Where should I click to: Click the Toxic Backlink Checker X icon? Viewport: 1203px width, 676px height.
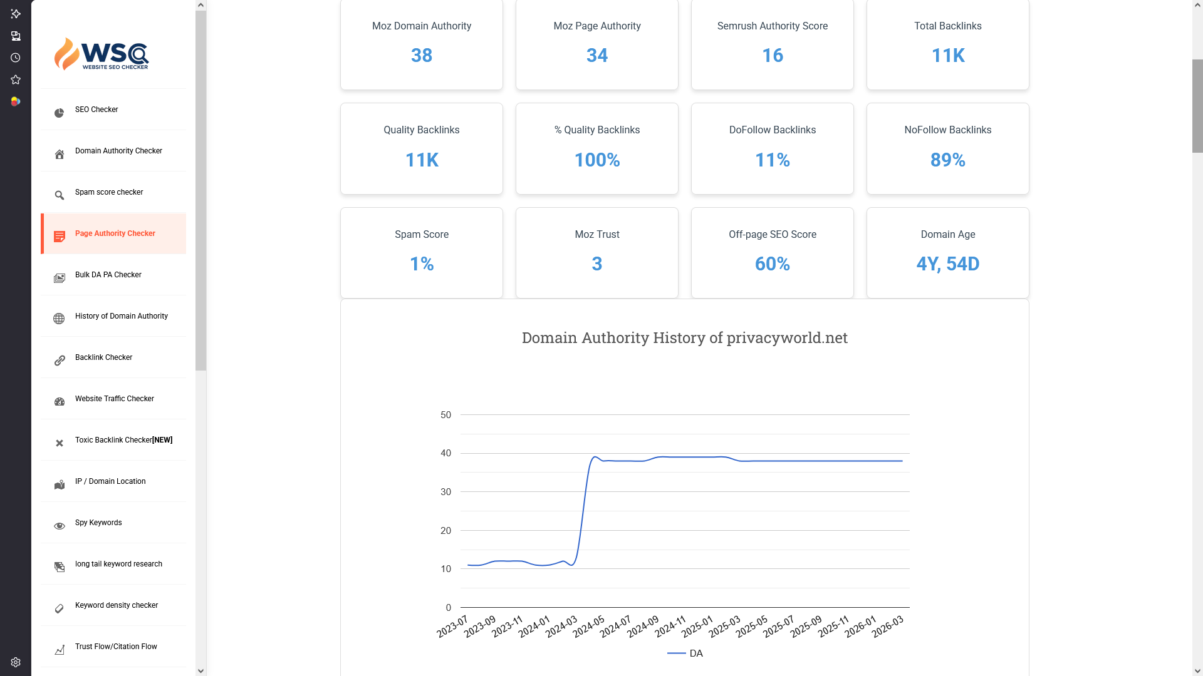point(59,443)
